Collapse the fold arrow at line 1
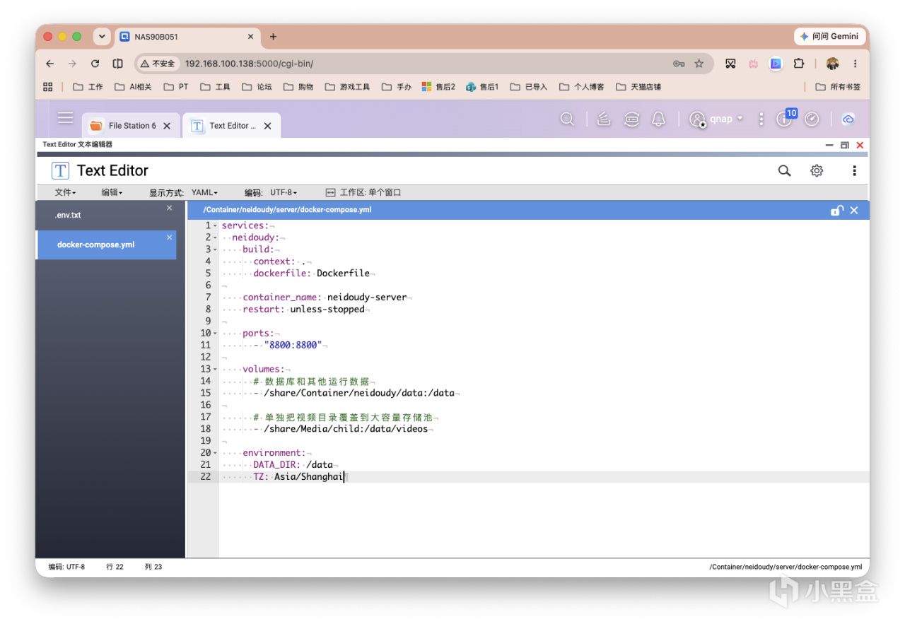The width and height of the screenshot is (905, 624). (216, 226)
